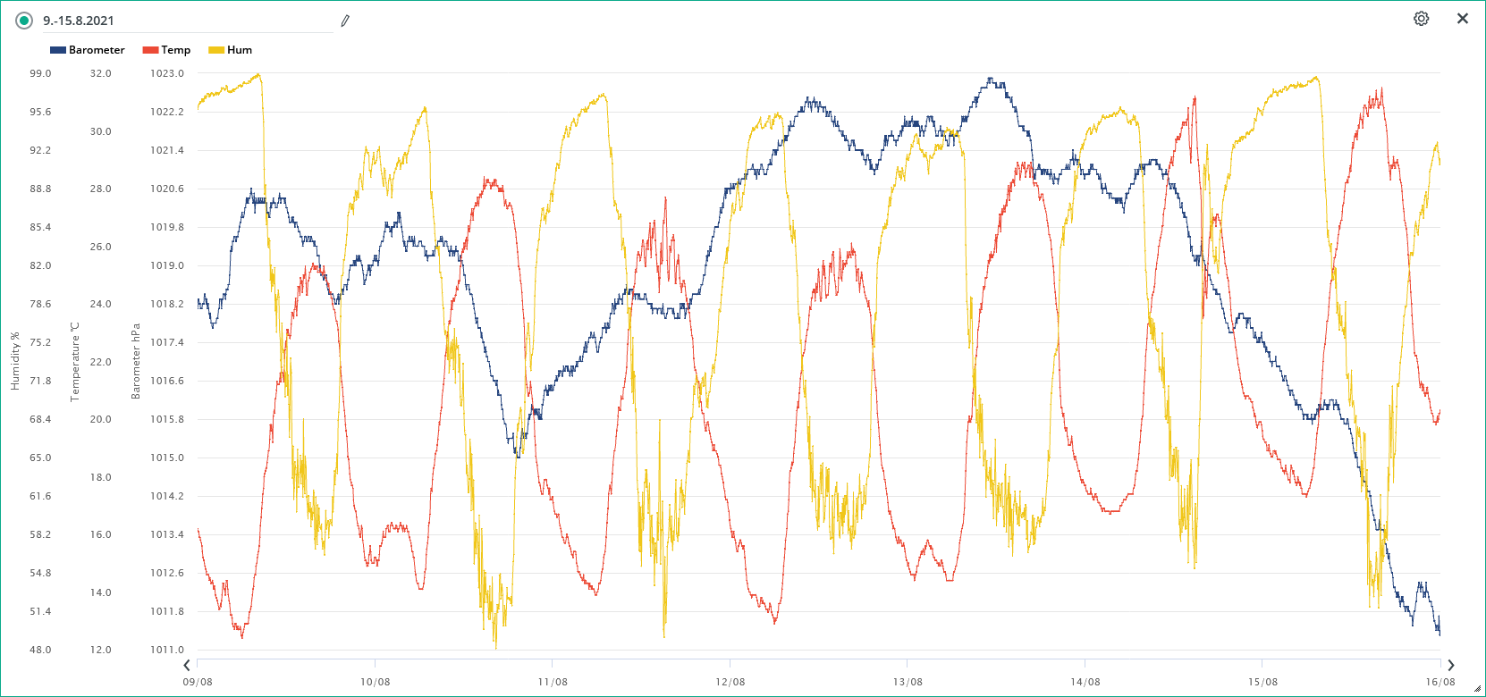Click the Barometer hPa axis title
The image size is (1486, 697).
[136, 361]
